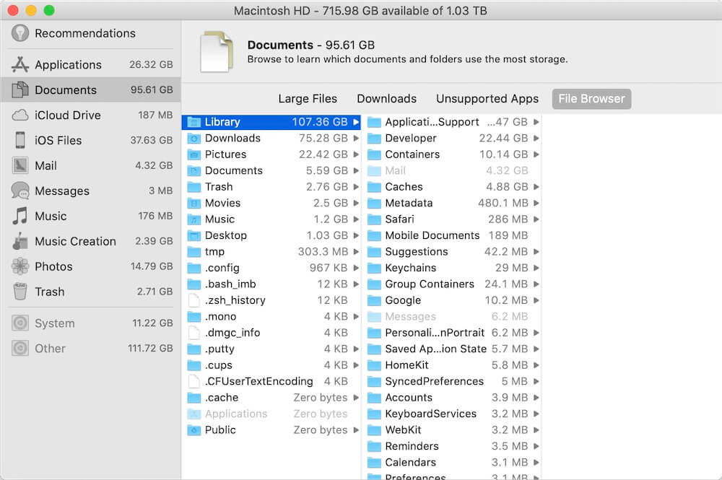Viewport: 722px width, 480px height.
Task: Open the Downloads view
Action: pos(386,99)
